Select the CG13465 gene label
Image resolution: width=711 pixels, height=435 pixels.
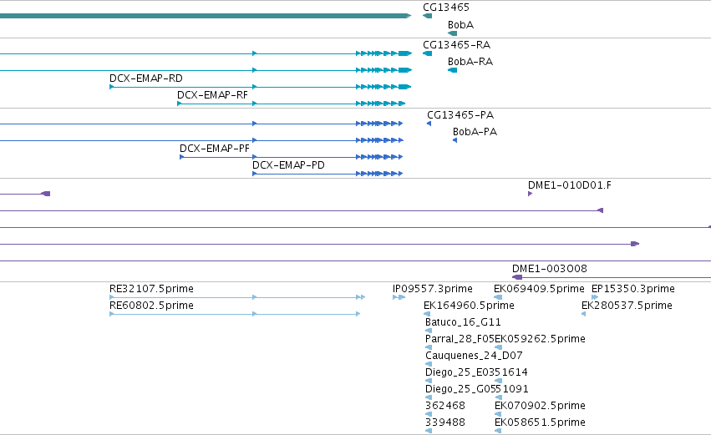tap(446, 8)
